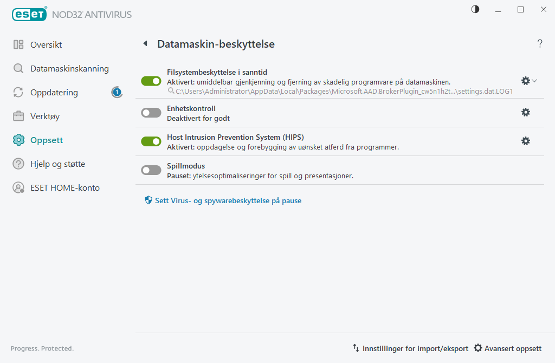Expand the gear dropdown next to Filsystembeskyttelse

pos(534,80)
